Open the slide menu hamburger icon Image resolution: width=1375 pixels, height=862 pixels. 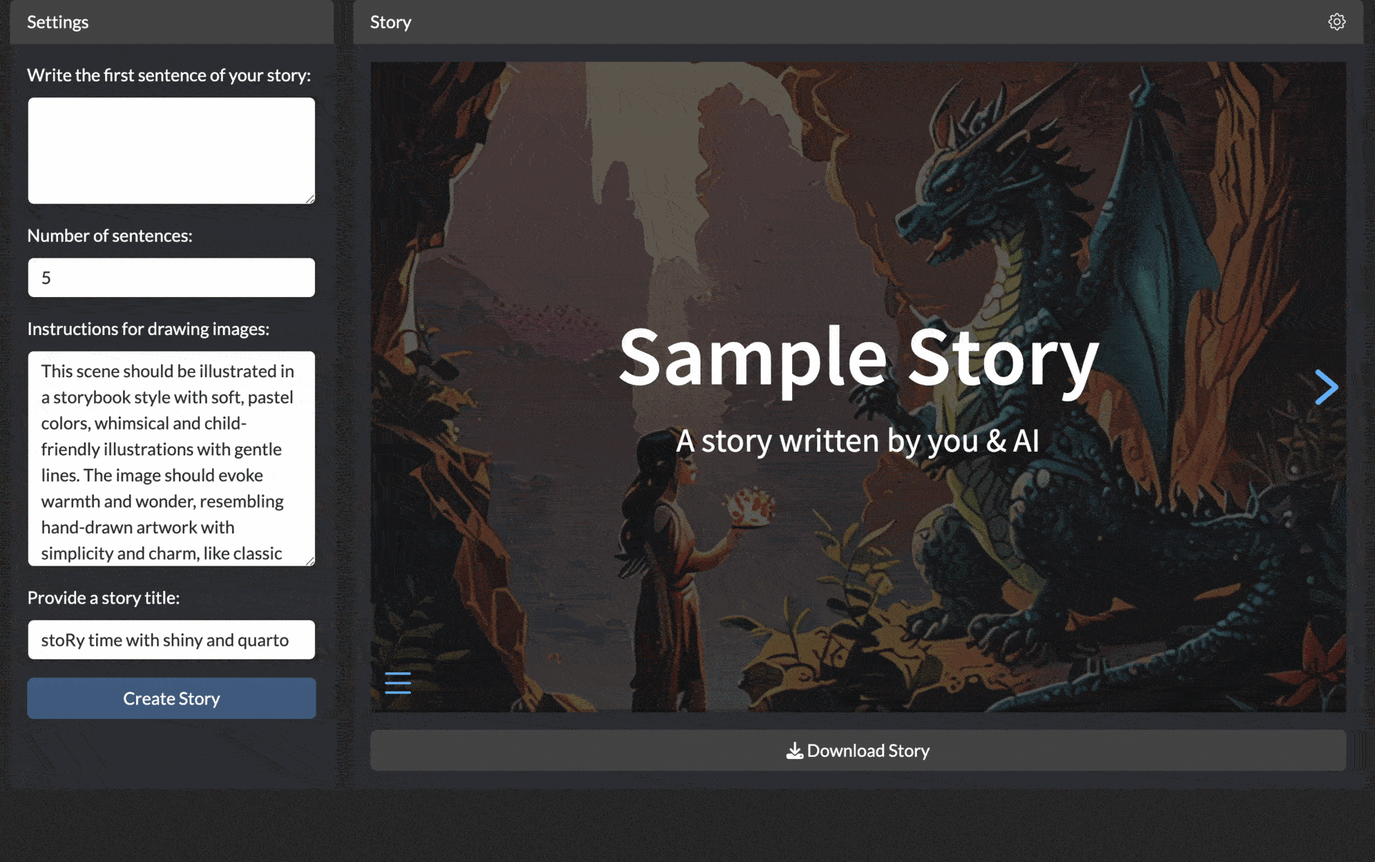click(x=397, y=683)
